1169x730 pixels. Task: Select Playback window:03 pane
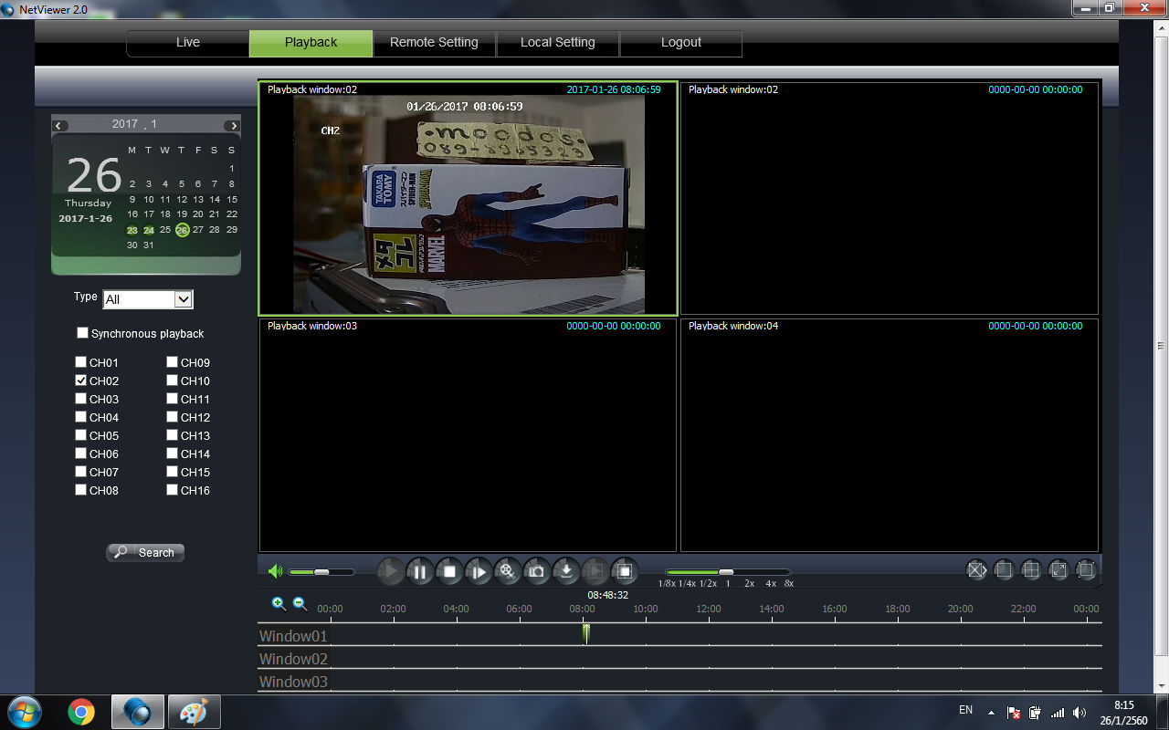tap(469, 434)
